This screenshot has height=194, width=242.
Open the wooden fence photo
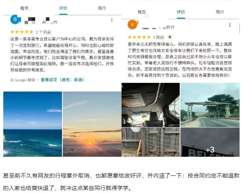click(151, 142)
